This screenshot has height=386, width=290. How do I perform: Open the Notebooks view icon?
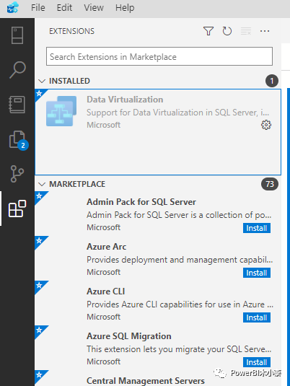pyautogui.click(x=17, y=105)
